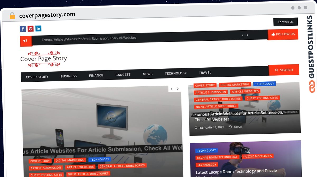Open the VR headset article image
The image size is (317, 177).
(x=245, y=159)
